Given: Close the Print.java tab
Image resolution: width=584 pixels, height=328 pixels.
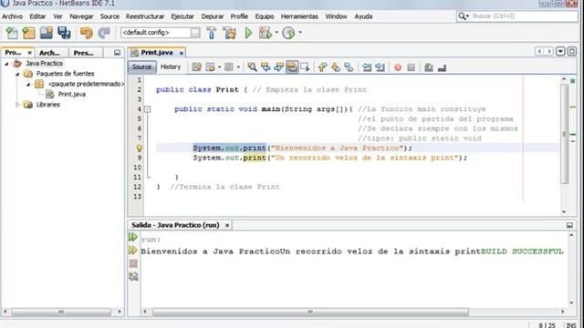Looking at the screenshot, I should pos(182,53).
